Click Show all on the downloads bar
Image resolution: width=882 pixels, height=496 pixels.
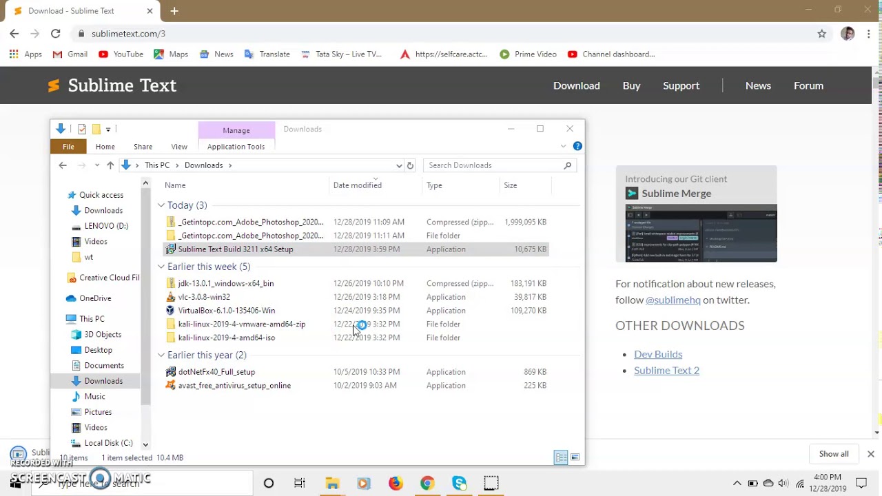point(834,454)
